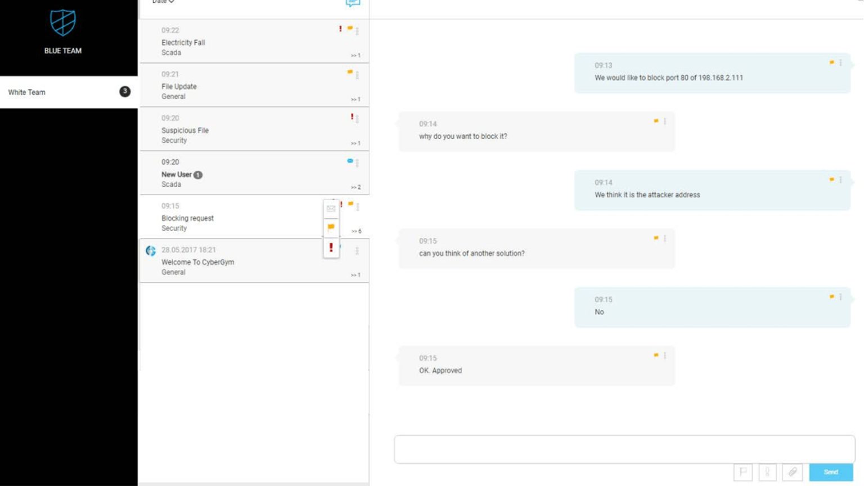Open the options menu for Blocking request
This screenshot has width=864, height=486.
(357, 206)
